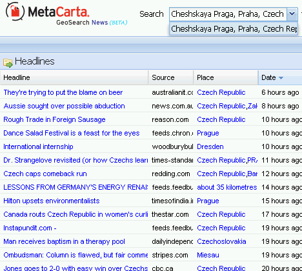The height and width of the screenshot is (271, 302).
Task: Select '14 hours ago' date cell
Action: pos(281,187)
